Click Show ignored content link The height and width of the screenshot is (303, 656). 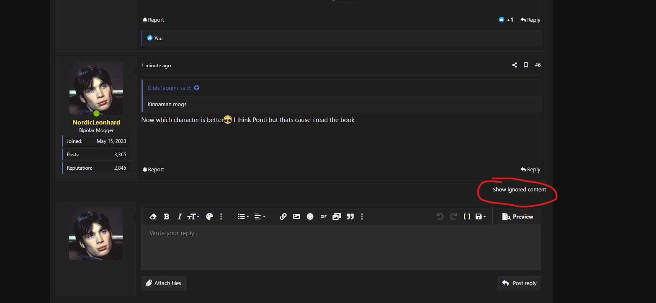click(519, 190)
